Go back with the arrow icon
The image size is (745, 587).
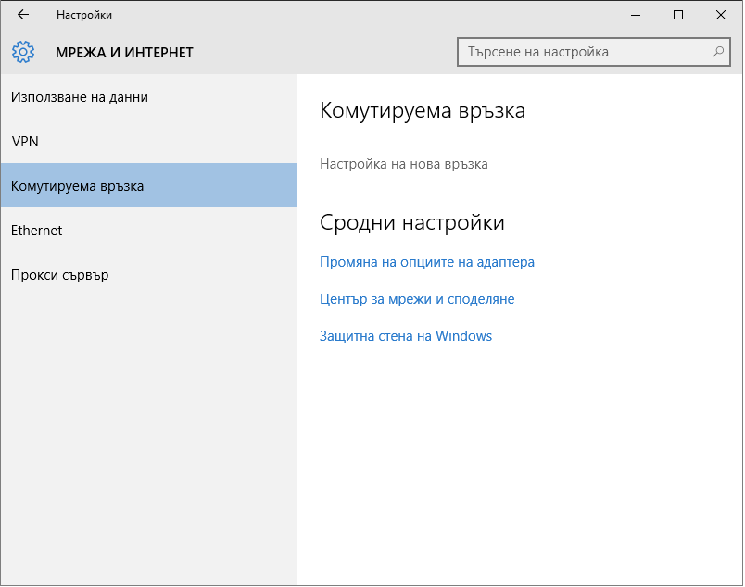coord(23,15)
